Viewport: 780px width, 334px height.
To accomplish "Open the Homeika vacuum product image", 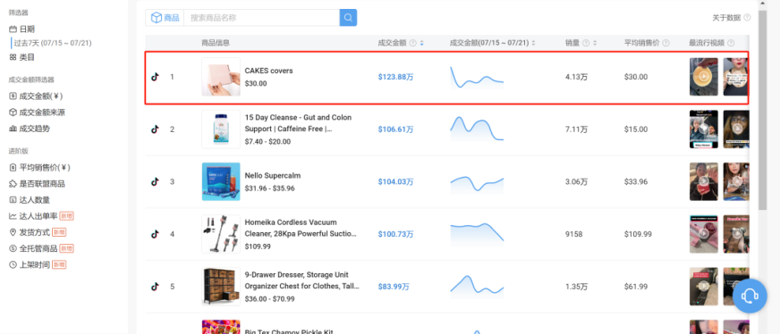I will pos(221,234).
